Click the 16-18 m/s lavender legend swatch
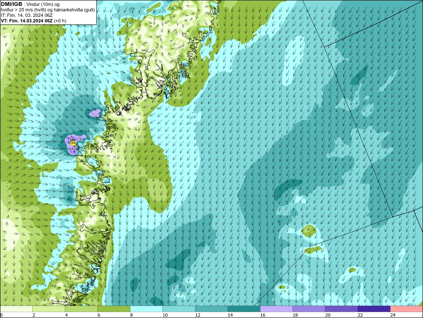Image resolution: width=423 pixels, height=318 pixels. 276,309
